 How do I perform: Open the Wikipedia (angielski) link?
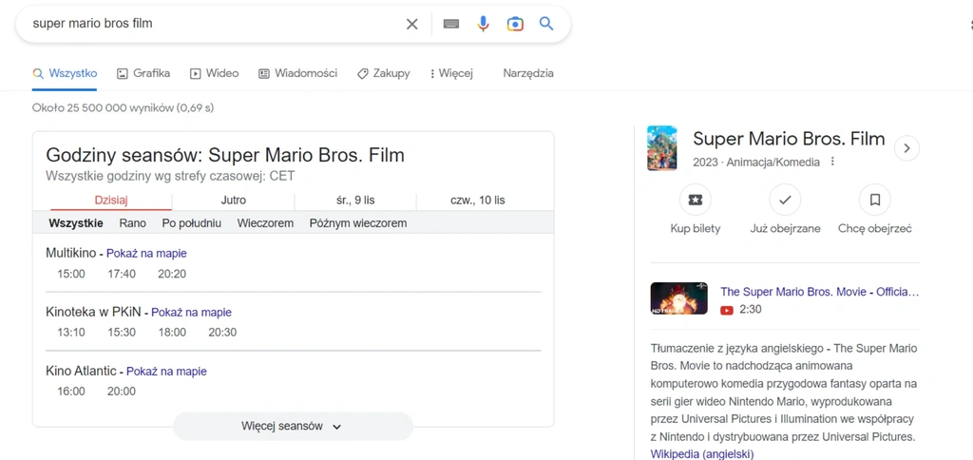click(702, 453)
